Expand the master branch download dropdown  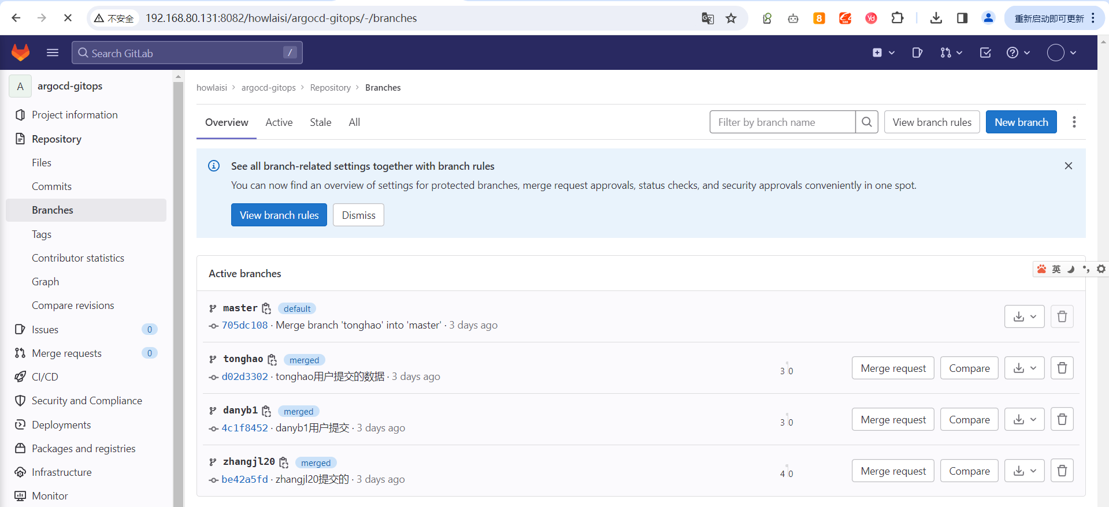(1024, 316)
